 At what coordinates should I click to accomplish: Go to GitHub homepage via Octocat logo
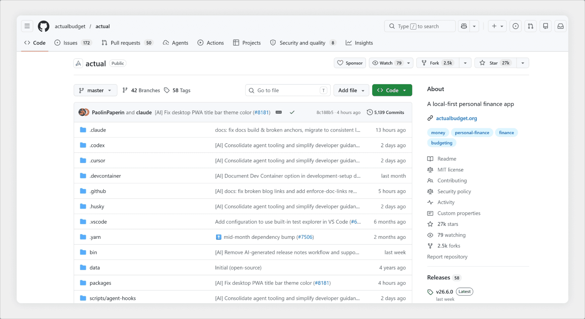tap(44, 26)
